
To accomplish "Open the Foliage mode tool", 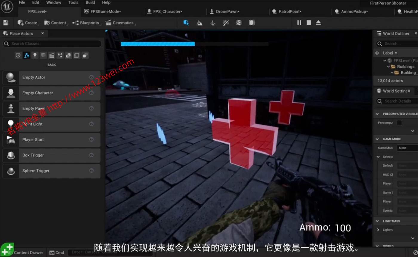I will pos(213,22).
